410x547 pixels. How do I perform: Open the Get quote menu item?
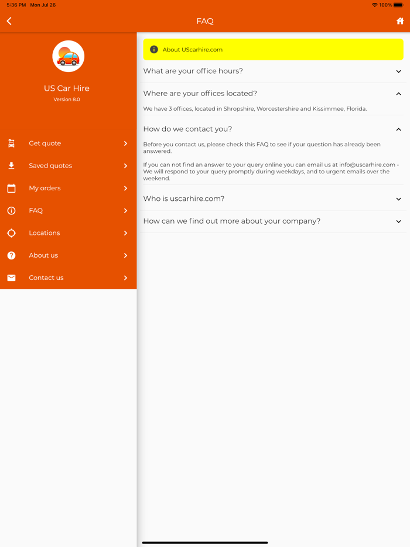(69, 143)
